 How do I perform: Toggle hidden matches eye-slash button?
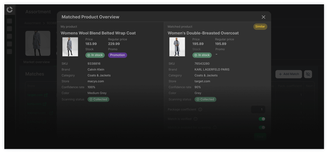308,74
